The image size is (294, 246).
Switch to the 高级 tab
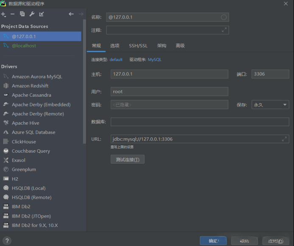pyautogui.click(x=180, y=46)
